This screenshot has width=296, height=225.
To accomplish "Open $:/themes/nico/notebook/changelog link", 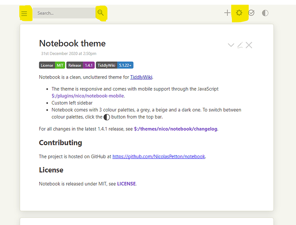I will point(176,129).
